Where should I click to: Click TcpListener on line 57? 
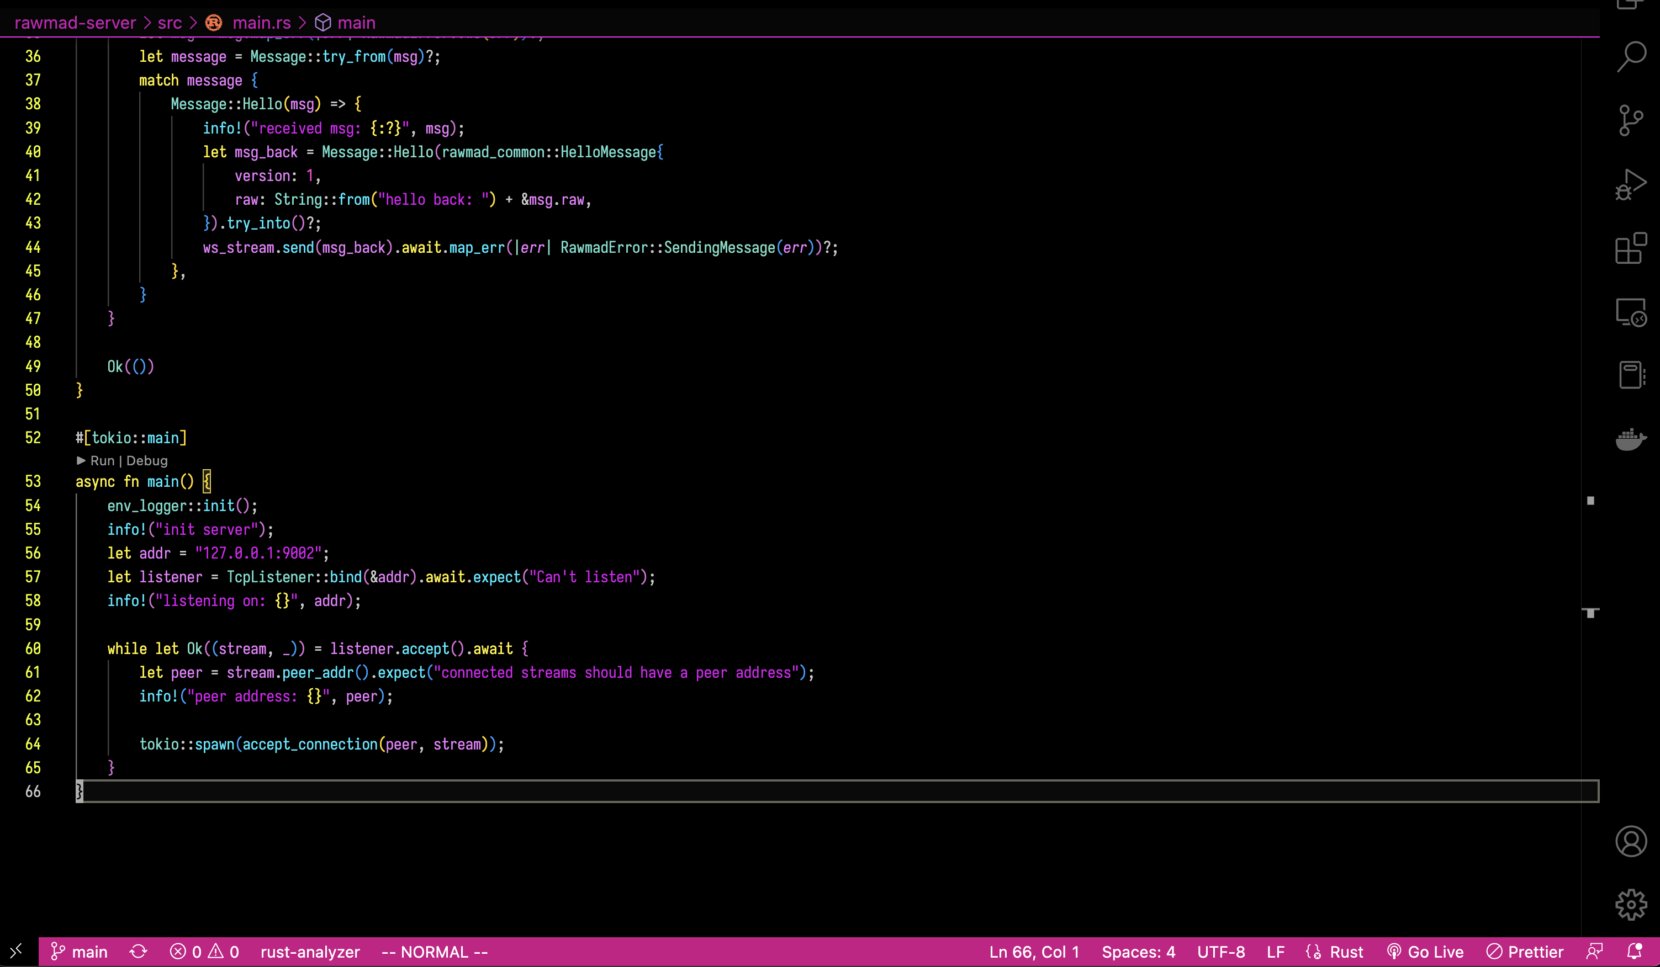270,577
